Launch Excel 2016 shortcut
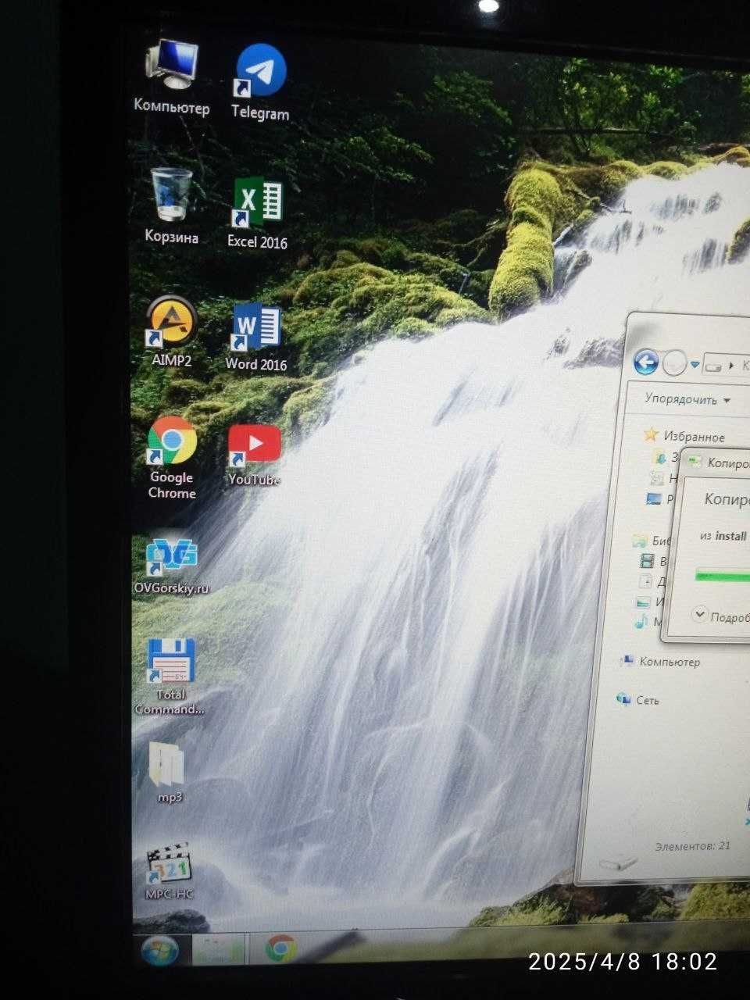Viewport: 750px width, 1000px height. click(257, 212)
